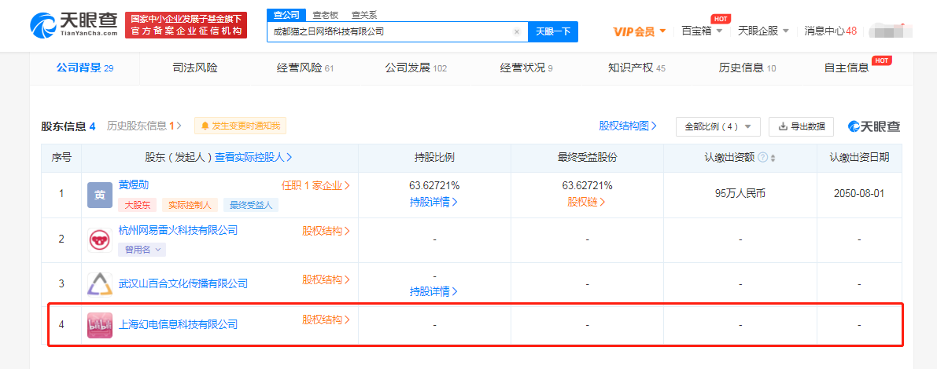Switch to 自主信息 tab
937x369 pixels.
click(847, 68)
